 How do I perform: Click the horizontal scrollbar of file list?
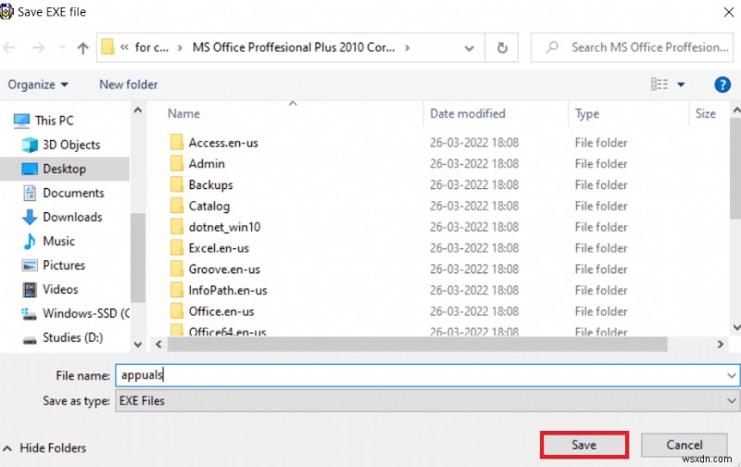tap(417, 344)
